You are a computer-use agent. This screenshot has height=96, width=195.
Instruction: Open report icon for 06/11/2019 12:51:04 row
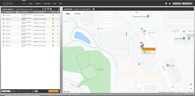pyautogui.click(x=53, y=26)
